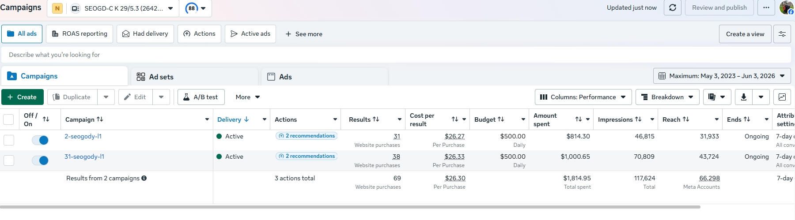This screenshot has width=795, height=220.
Task: Open the Breakdown dropdown
Action: [667, 97]
